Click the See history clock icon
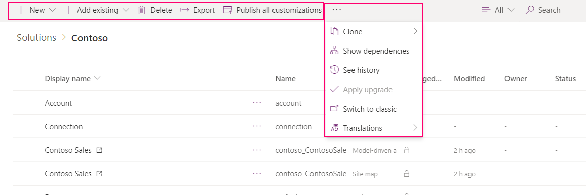This screenshot has height=195, width=586. (x=334, y=70)
